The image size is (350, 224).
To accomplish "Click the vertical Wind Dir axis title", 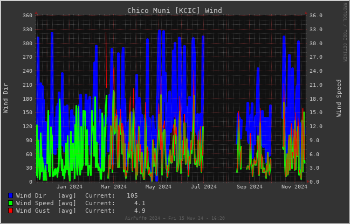I will tap(5, 98).
